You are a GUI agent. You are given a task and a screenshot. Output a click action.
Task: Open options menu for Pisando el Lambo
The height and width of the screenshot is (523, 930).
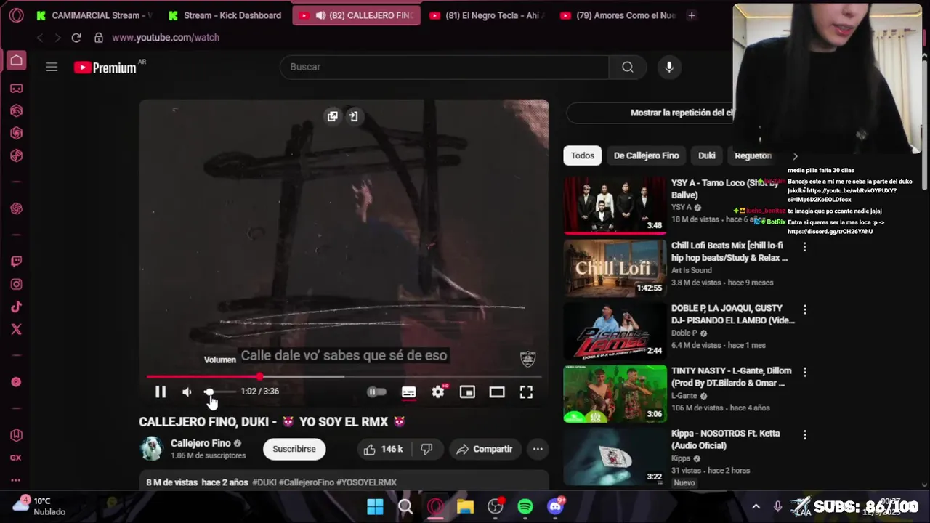point(804,309)
